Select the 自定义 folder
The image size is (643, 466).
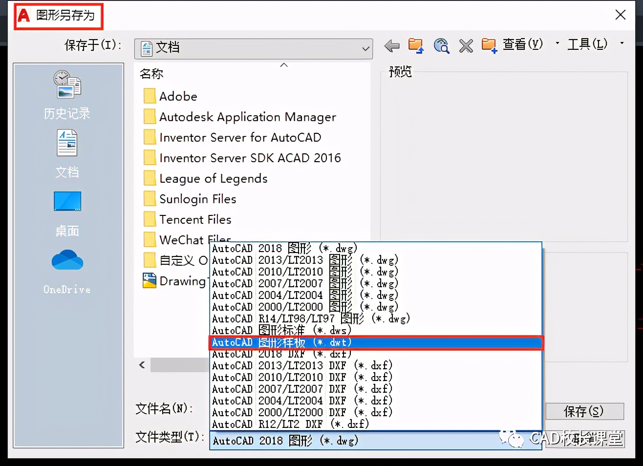point(176,260)
